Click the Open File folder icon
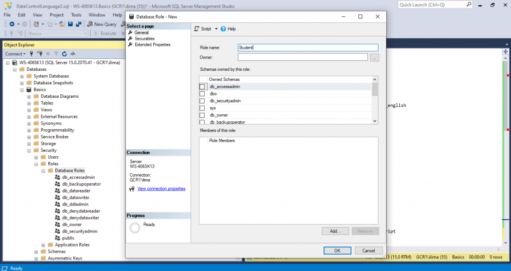511x271 pixels. [x=62, y=24]
